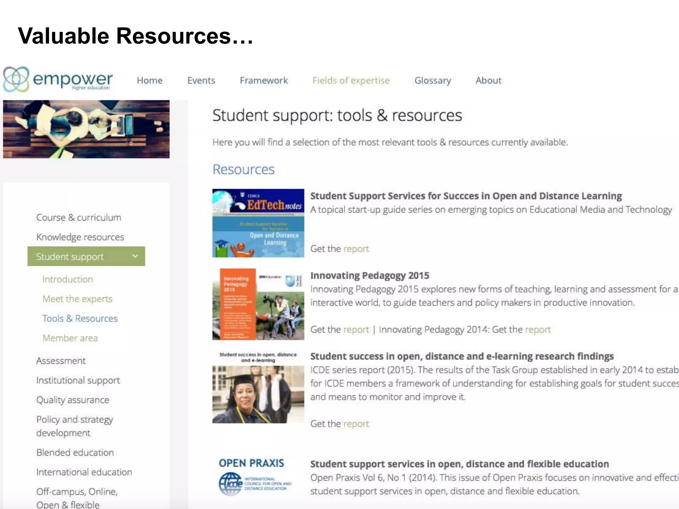The width and height of the screenshot is (679, 509).
Task: Click the Student support: tools & resources heading
Action: pyautogui.click(x=337, y=116)
